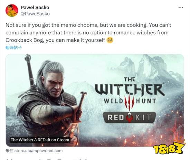The width and height of the screenshot is (190, 160).
Task: Click the REDkit logo badge in the card
Action: [129, 117]
